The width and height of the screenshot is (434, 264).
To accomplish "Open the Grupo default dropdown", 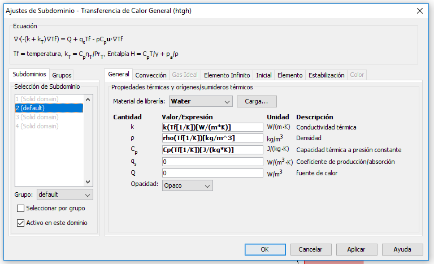I will (x=65, y=194).
